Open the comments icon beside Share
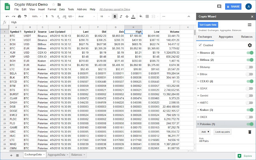 (x=219, y=7)
